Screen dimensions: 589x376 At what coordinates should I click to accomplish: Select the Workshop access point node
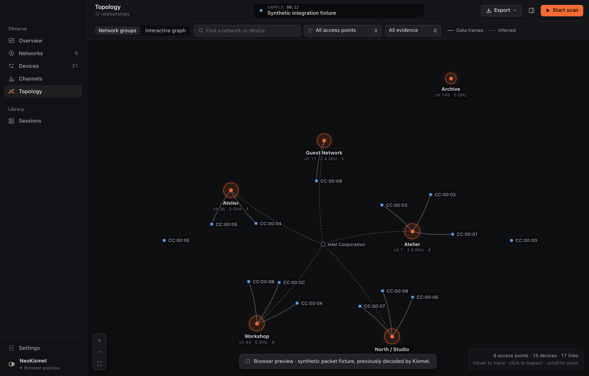pyautogui.click(x=257, y=323)
